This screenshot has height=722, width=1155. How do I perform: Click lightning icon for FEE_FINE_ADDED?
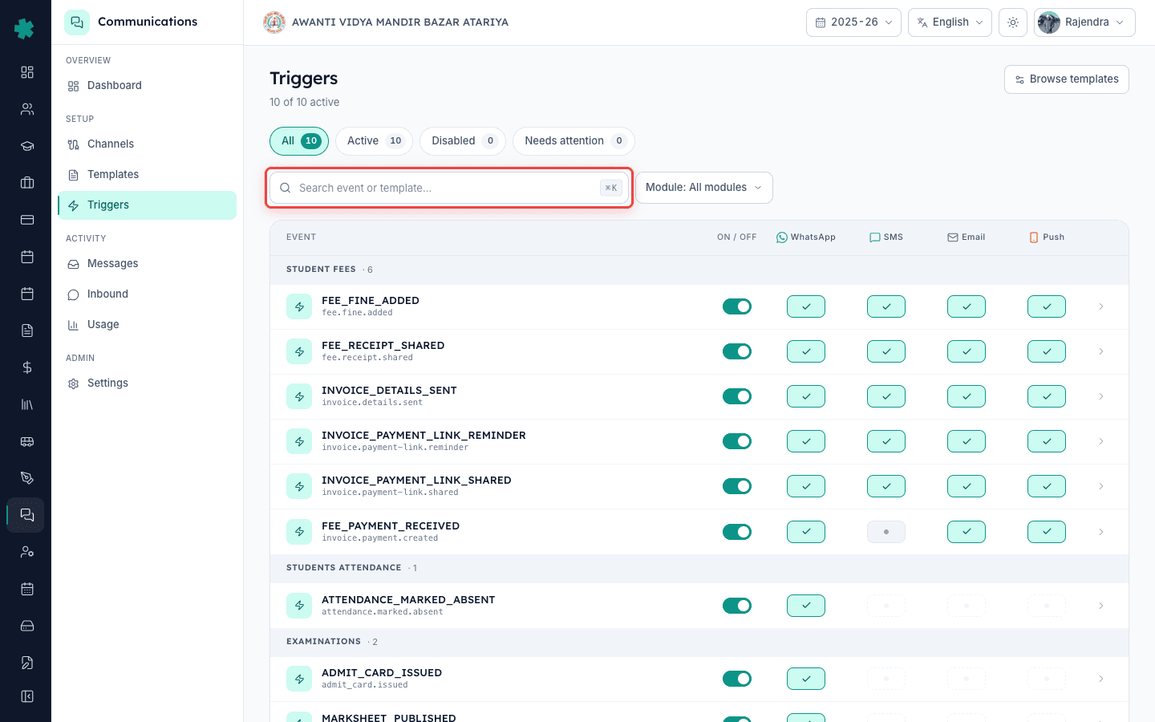click(299, 306)
